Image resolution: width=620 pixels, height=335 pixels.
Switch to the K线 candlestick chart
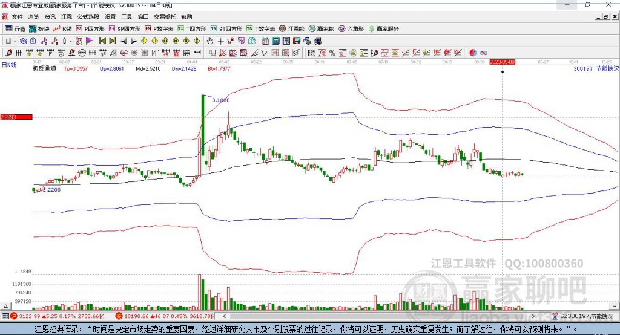click(x=62, y=29)
